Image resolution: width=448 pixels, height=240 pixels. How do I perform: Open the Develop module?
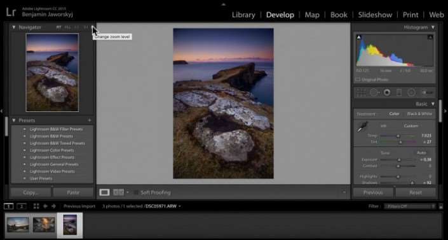pyautogui.click(x=280, y=15)
